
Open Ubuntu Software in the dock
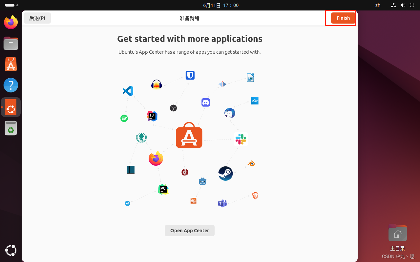[11, 64]
